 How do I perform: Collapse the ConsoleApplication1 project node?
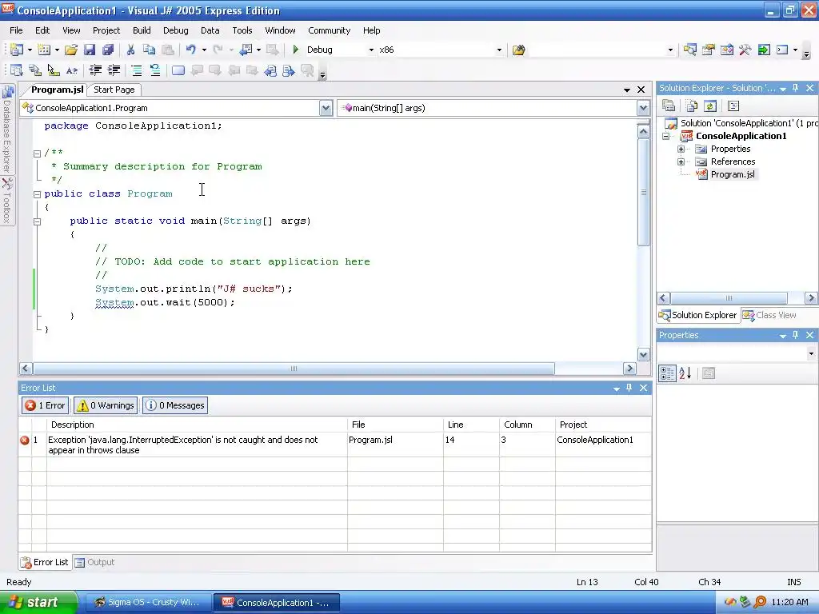click(x=666, y=136)
